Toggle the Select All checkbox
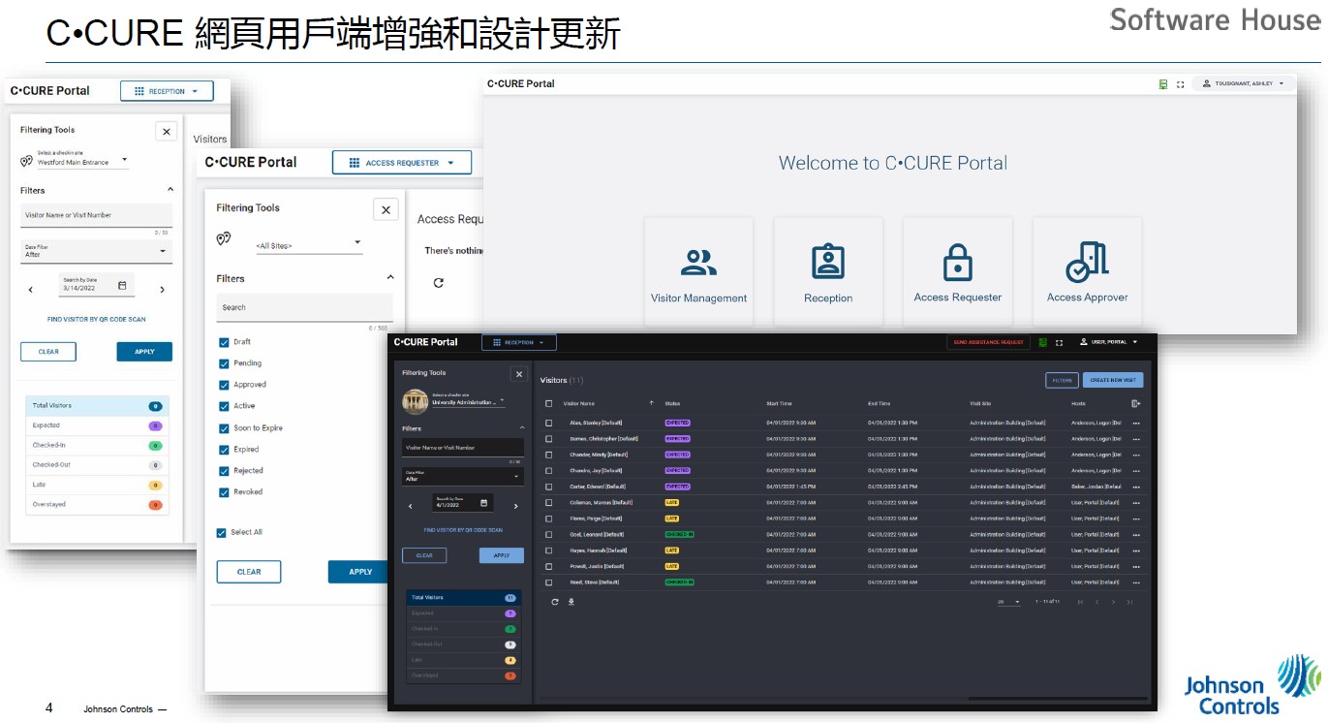 (x=222, y=532)
